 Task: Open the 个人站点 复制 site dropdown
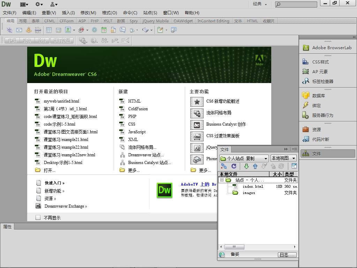click(244, 158)
